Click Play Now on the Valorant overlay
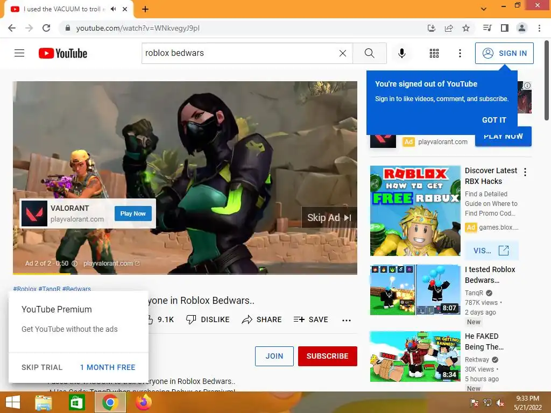The width and height of the screenshot is (551, 413). click(x=133, y=213)
